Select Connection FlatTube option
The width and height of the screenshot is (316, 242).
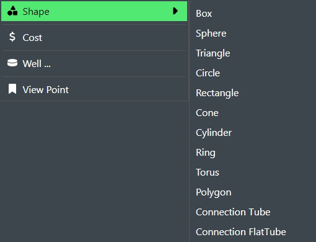241,232
